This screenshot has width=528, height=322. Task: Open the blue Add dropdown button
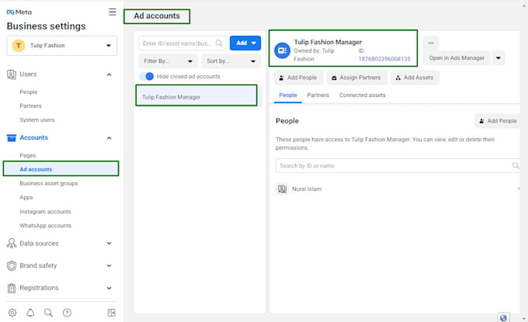(245, 43)
